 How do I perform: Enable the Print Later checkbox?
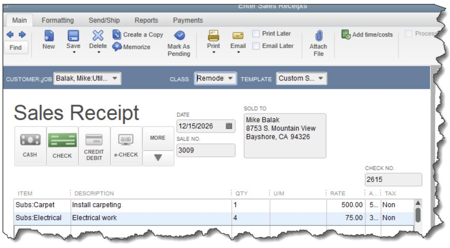256,34
